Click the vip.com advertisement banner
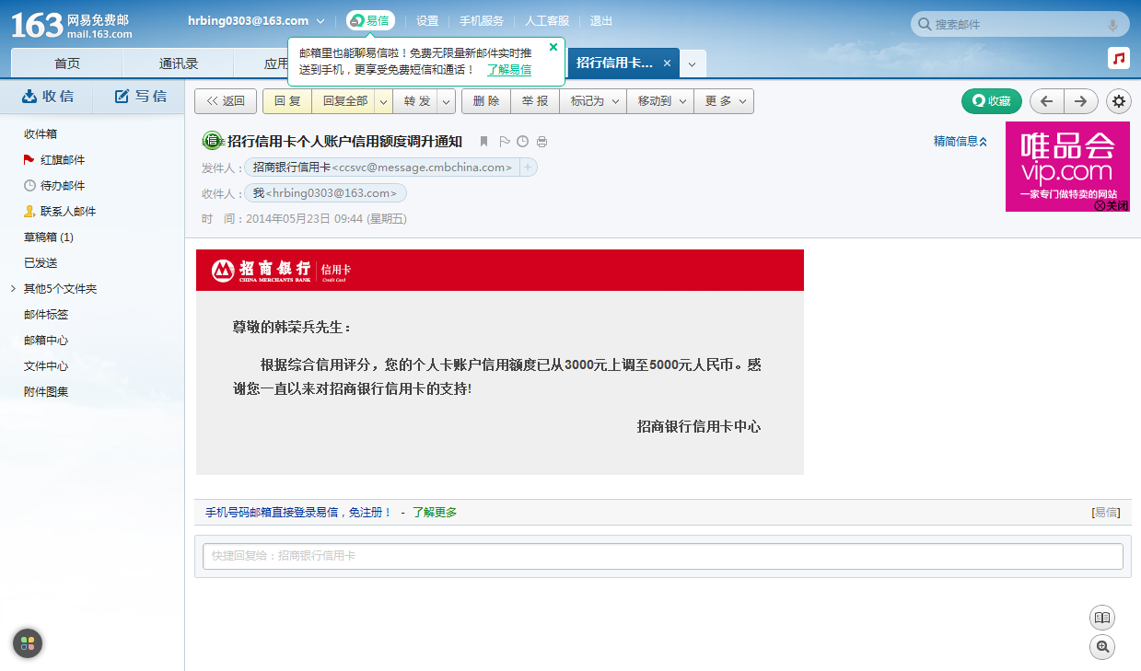The image size is (1141, 671). click(1067, 167)
